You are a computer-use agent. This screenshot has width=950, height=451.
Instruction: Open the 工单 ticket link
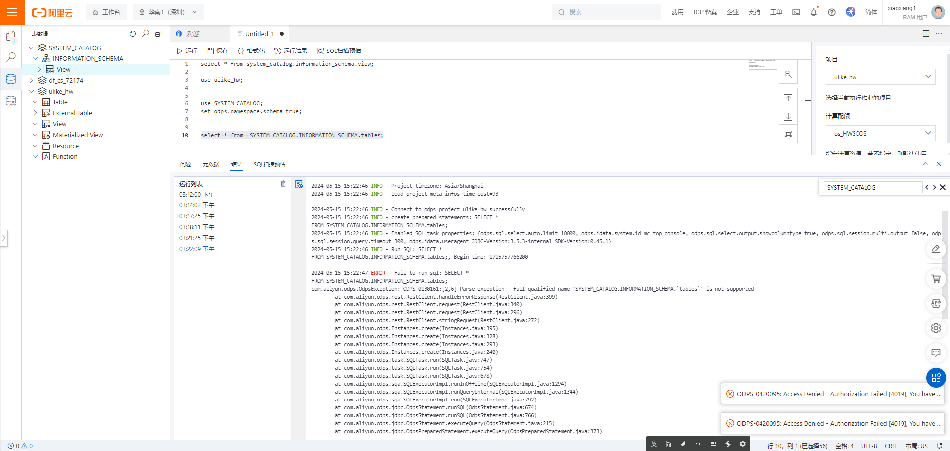tap(776, 12)
